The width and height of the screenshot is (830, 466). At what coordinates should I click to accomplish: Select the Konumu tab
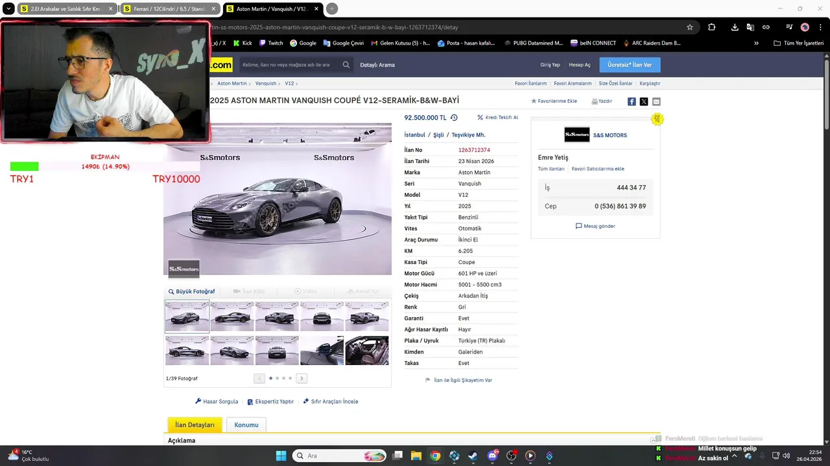click(x=246, y=425)
